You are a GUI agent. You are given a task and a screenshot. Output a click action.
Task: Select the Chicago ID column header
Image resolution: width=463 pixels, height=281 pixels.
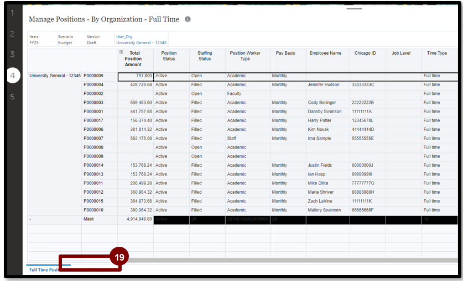tap(368, 60)
